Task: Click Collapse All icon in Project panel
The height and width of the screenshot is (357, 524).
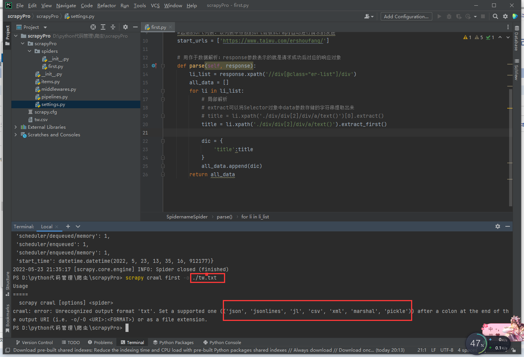Action: (113, 27)
